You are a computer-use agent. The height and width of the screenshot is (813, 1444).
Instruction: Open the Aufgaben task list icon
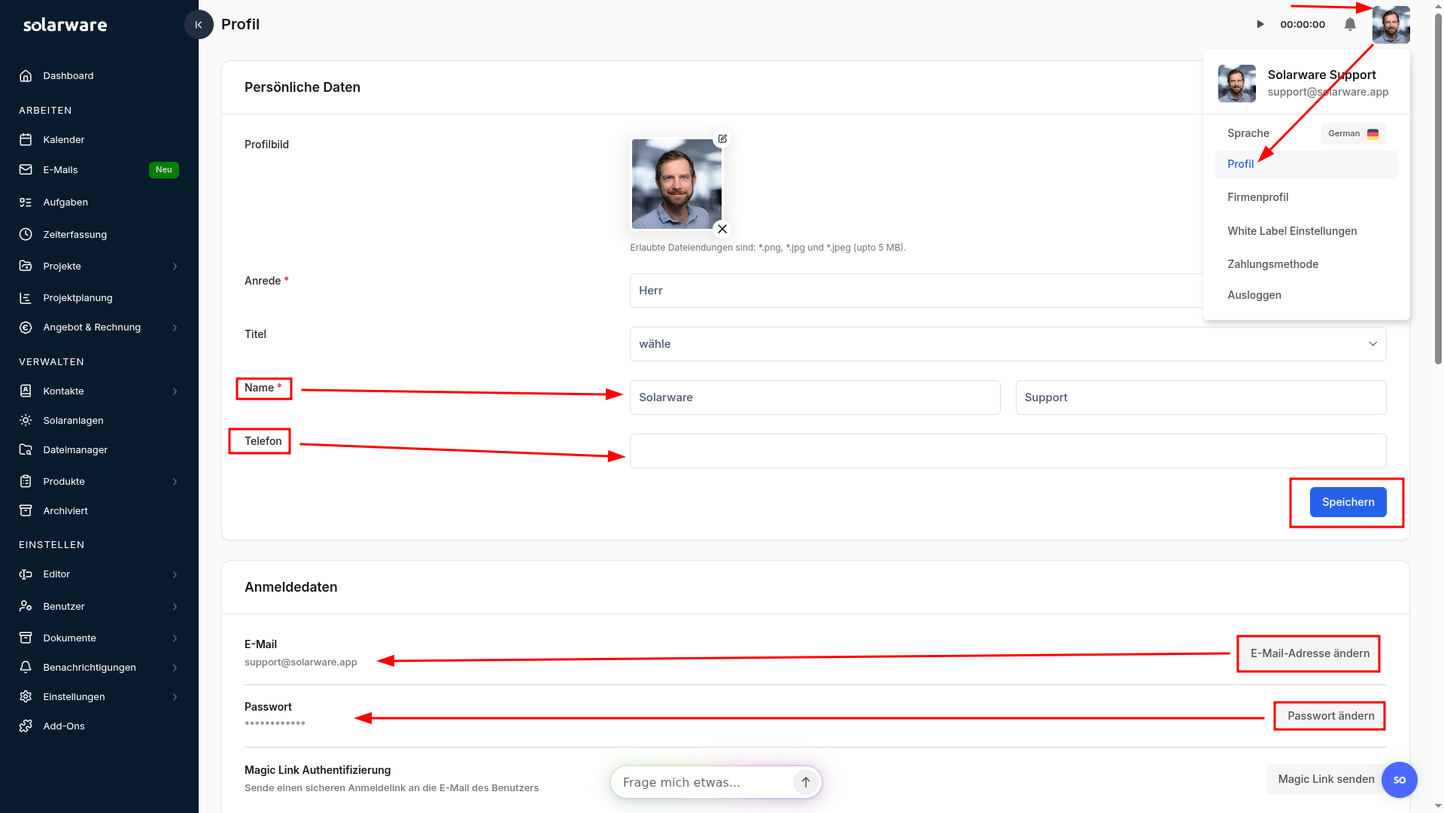(x=26, y=202)
